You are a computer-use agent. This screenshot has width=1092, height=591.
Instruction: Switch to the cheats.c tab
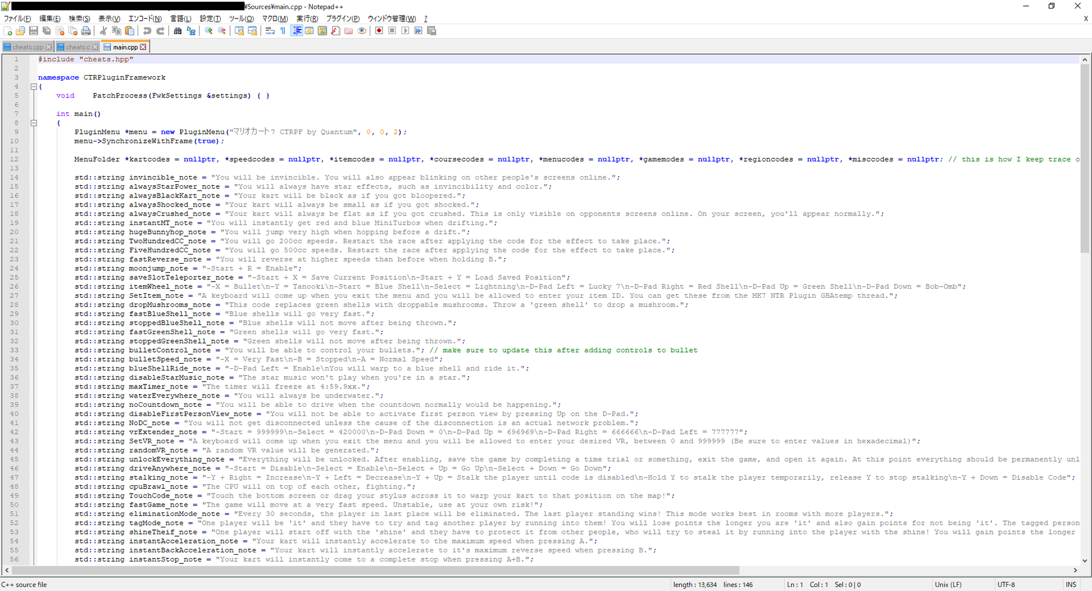click(78, 47)
